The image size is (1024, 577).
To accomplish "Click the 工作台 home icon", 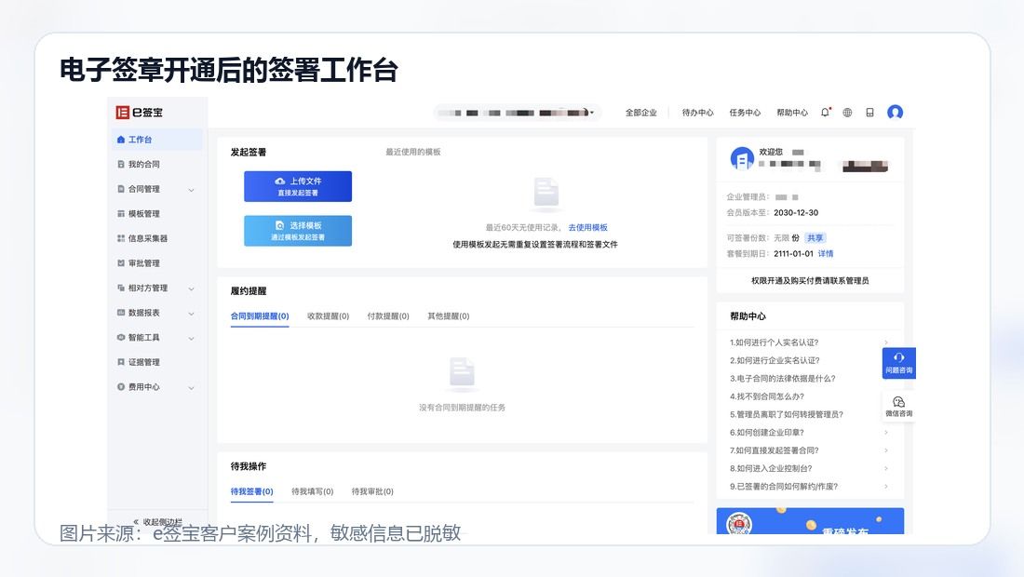I will (x=121, y=140).
